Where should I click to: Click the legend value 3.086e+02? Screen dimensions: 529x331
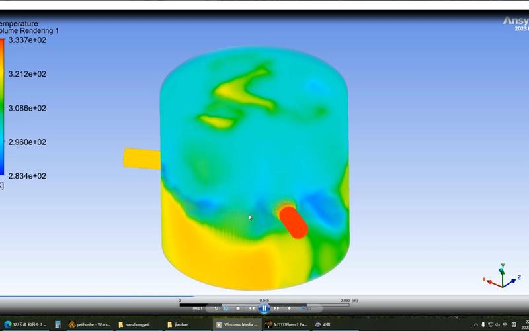[27, 108]
